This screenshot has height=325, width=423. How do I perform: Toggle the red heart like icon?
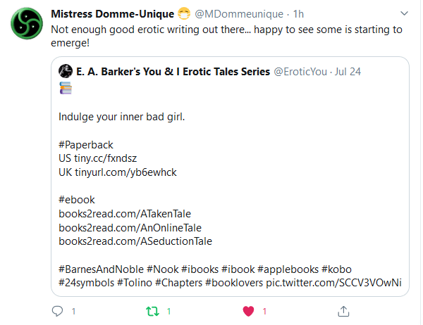click(x=248, y=310)
